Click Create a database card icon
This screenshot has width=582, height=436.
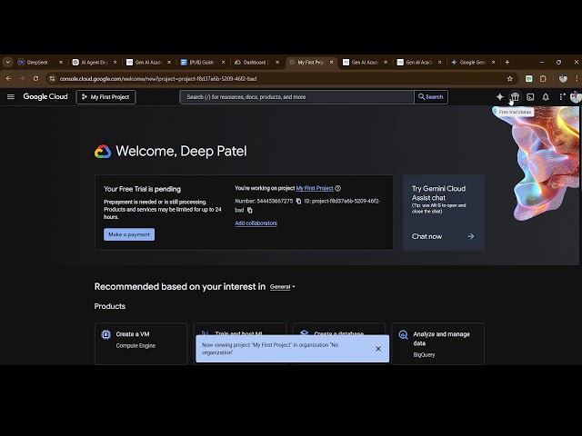pos(305,332)
